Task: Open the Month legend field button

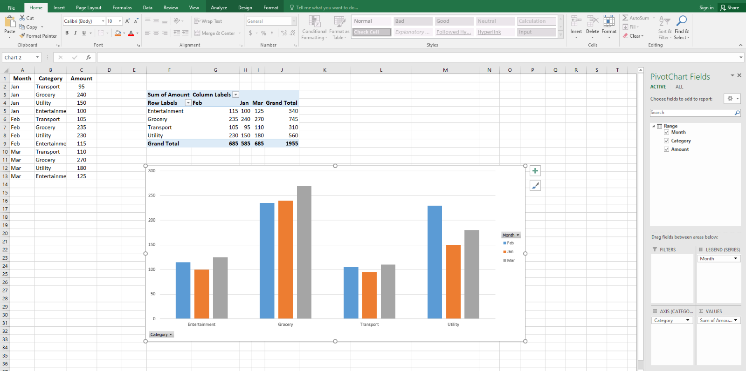Action: pos(511,235)
